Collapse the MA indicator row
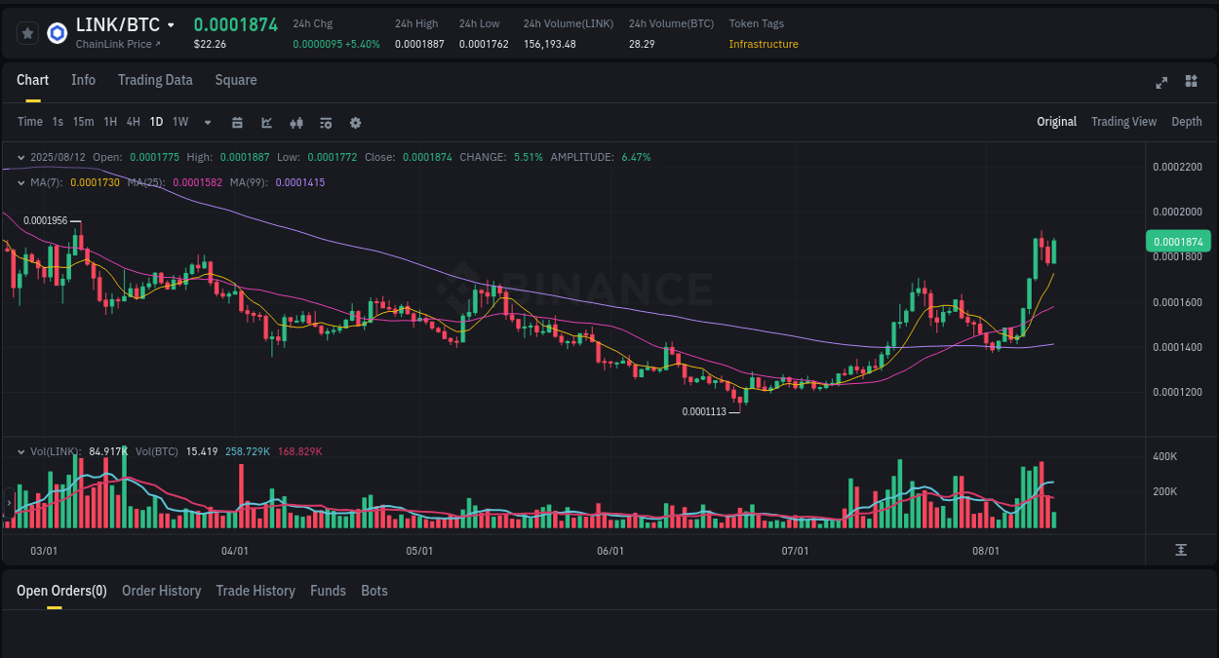1219x658 pixels. [x=20, y=181]
